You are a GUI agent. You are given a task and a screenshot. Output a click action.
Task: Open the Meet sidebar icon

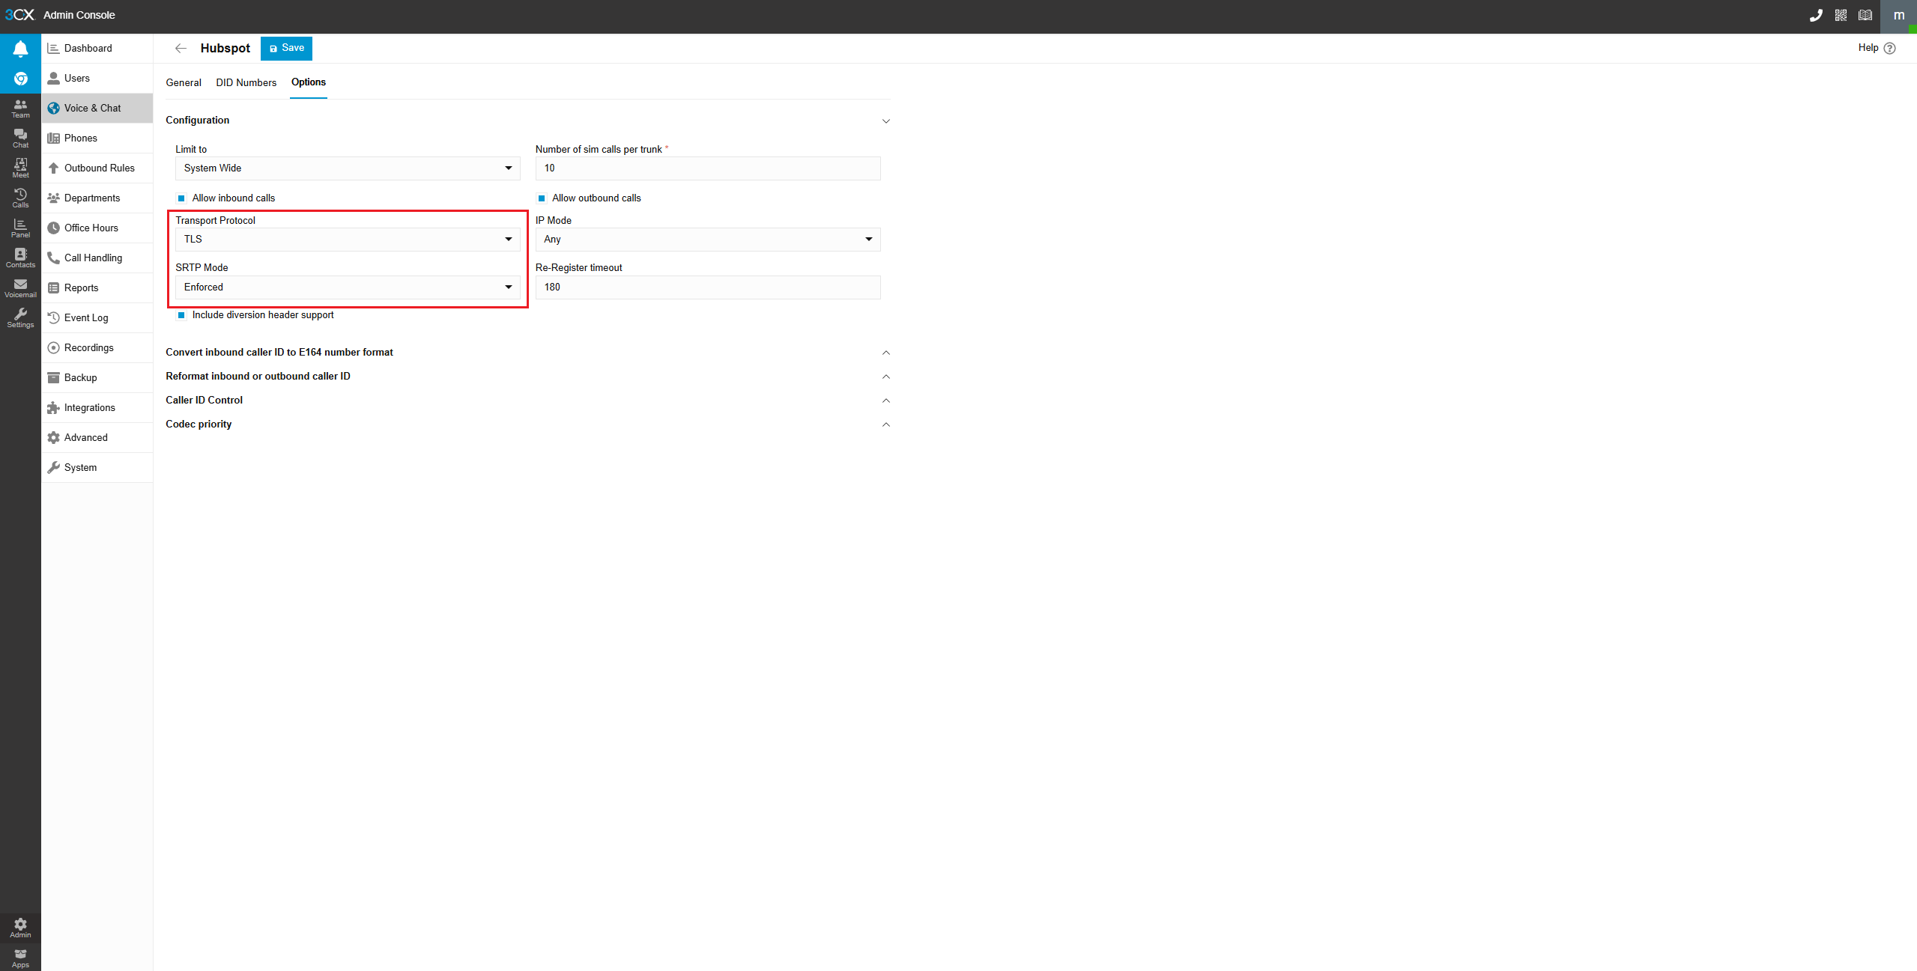(20, 168)
